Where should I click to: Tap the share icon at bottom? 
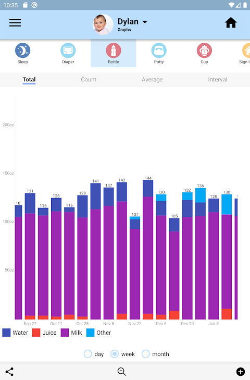(9, 372)
